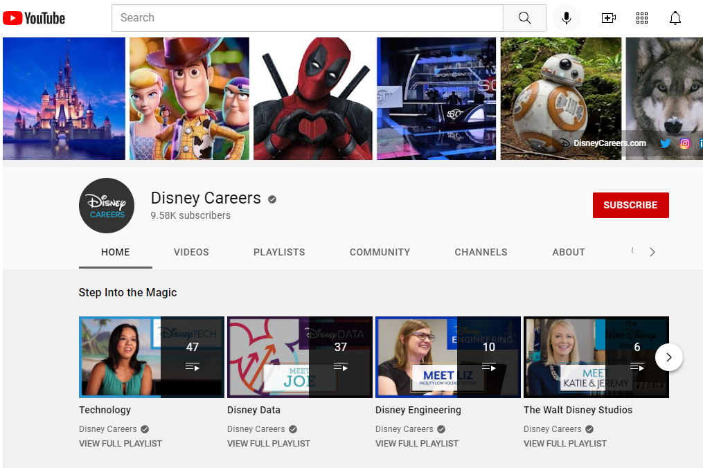Open the YouTube apps grid

coord(642,18)
